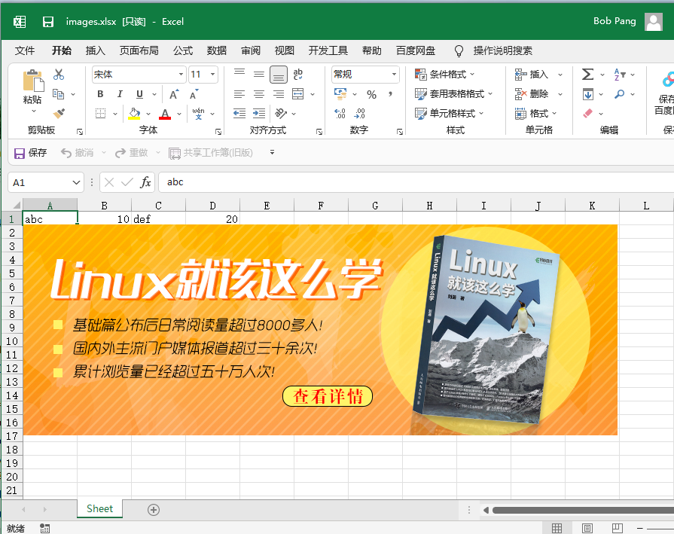Switch to the 插入 ribbon tab
The image size is (674, 534).
96,50
